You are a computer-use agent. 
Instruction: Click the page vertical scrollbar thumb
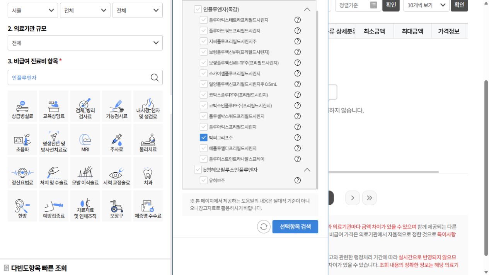coord(486,168)
